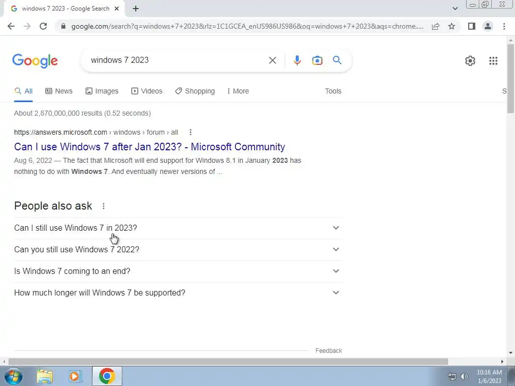
Task: Open the More search categories menu
Action: pyautogui.click(x=238, y=91)
